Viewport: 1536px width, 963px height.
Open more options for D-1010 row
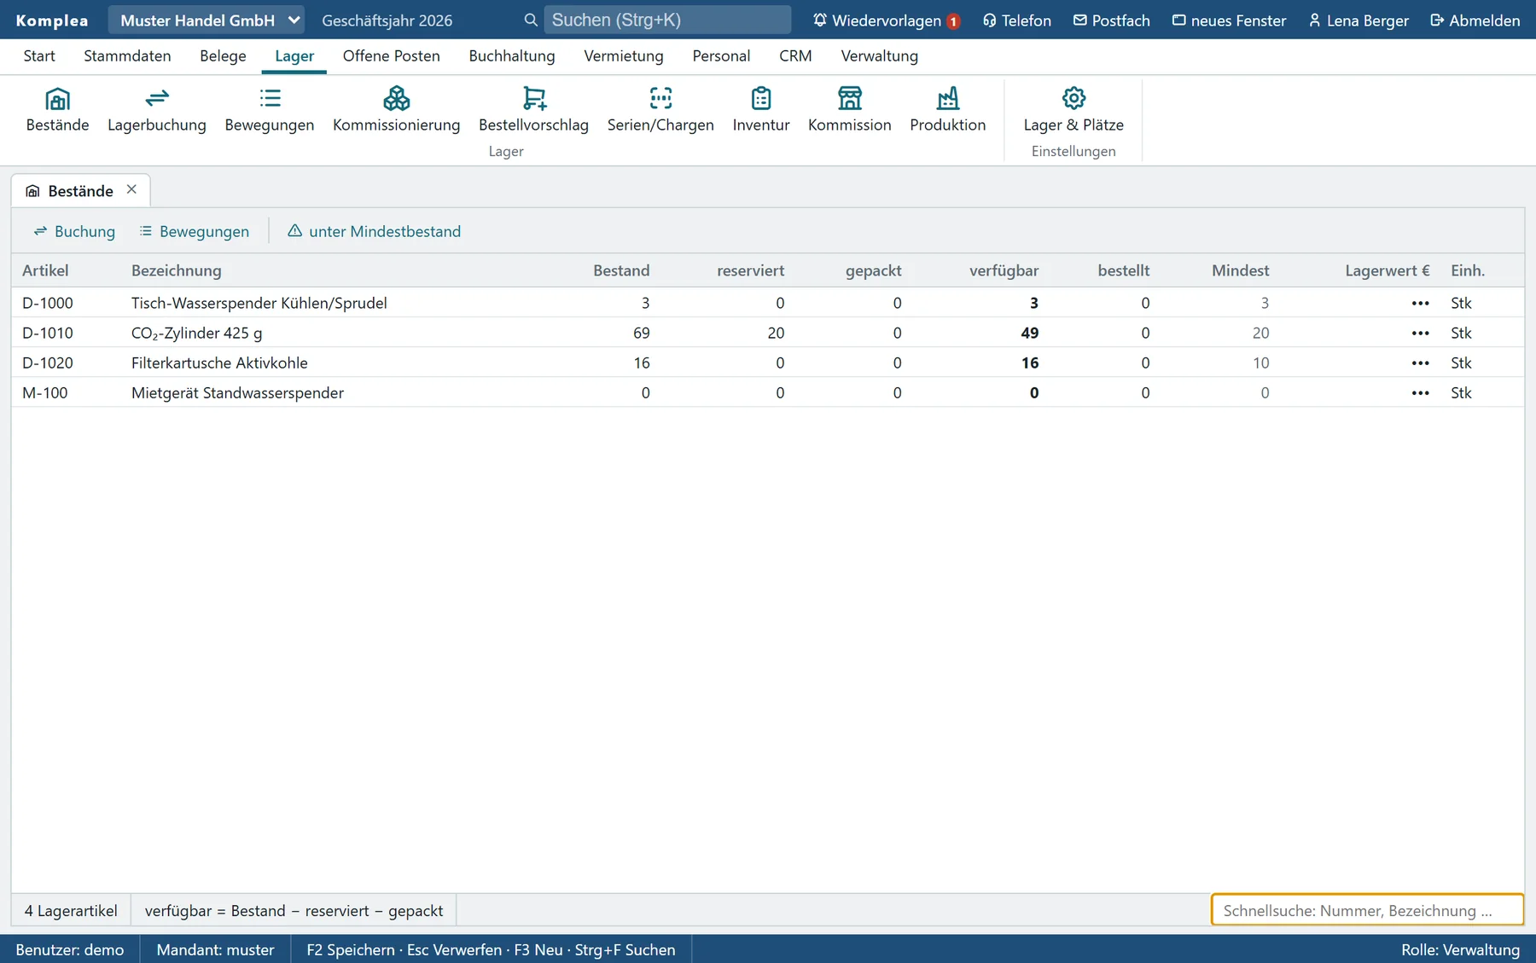[x=1420, y=333]
